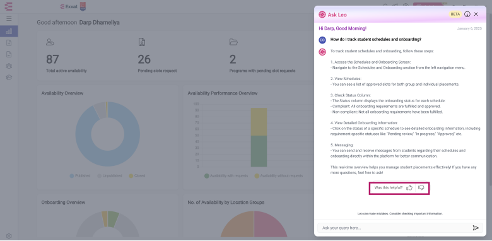The width and height of the screenshot is (492, 241).
Task: Toggle the Published legend in Availability Overview
Action: click(x=80, y=176)
